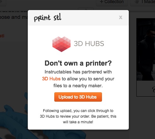The image size is (155, 139).
Task: Click the handwritten print stl title
Action: 48,18
